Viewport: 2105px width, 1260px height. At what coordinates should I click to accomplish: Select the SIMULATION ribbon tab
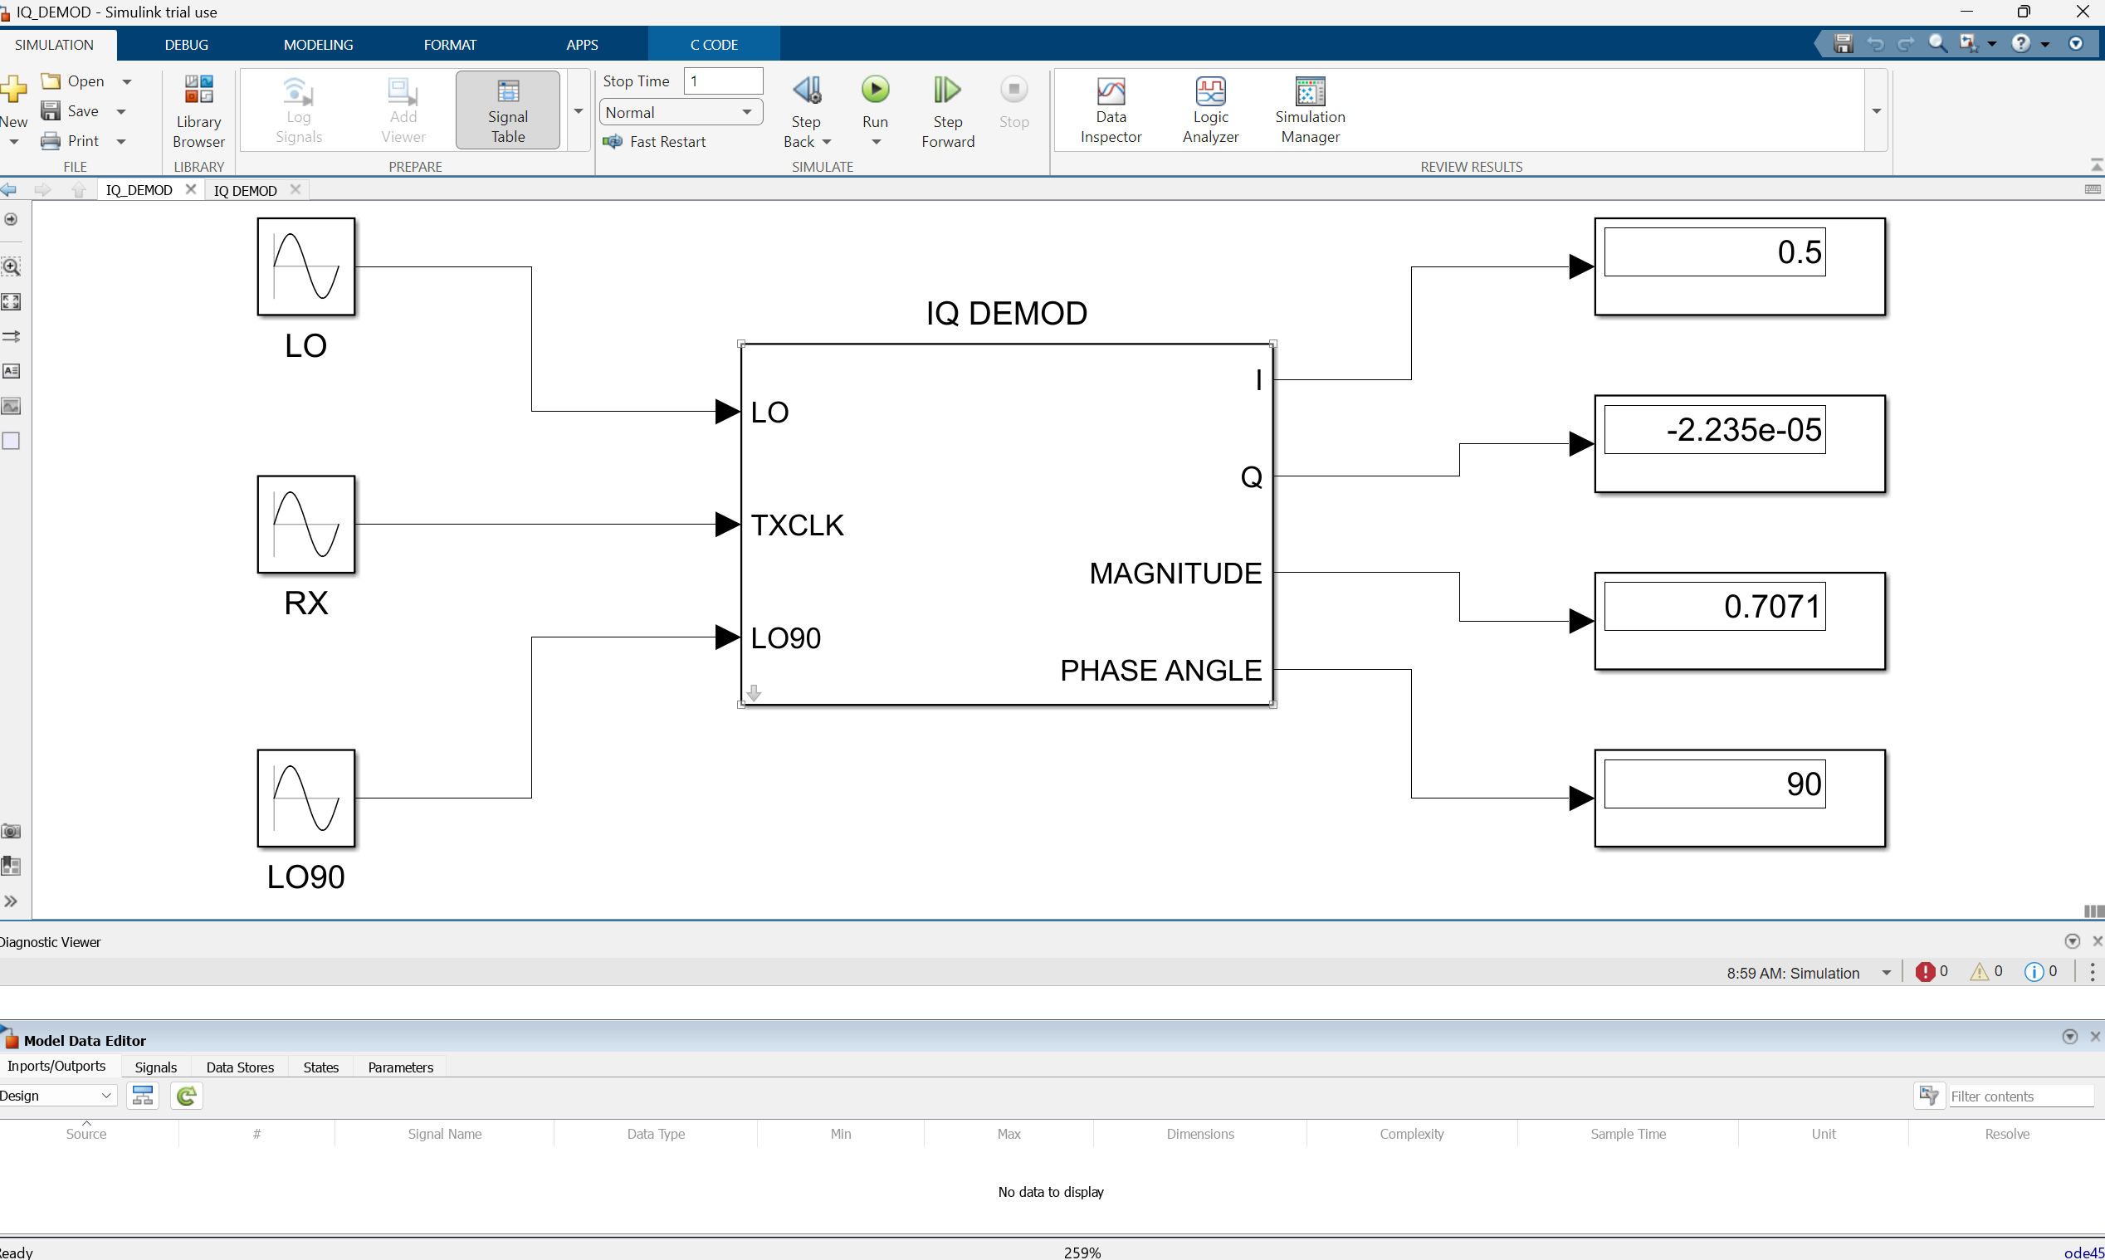pos(54,44)
